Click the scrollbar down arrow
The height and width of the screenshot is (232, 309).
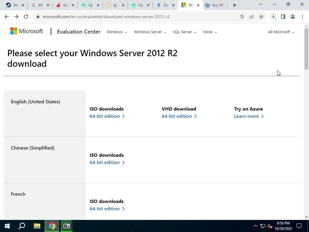[x=306, y=217]
